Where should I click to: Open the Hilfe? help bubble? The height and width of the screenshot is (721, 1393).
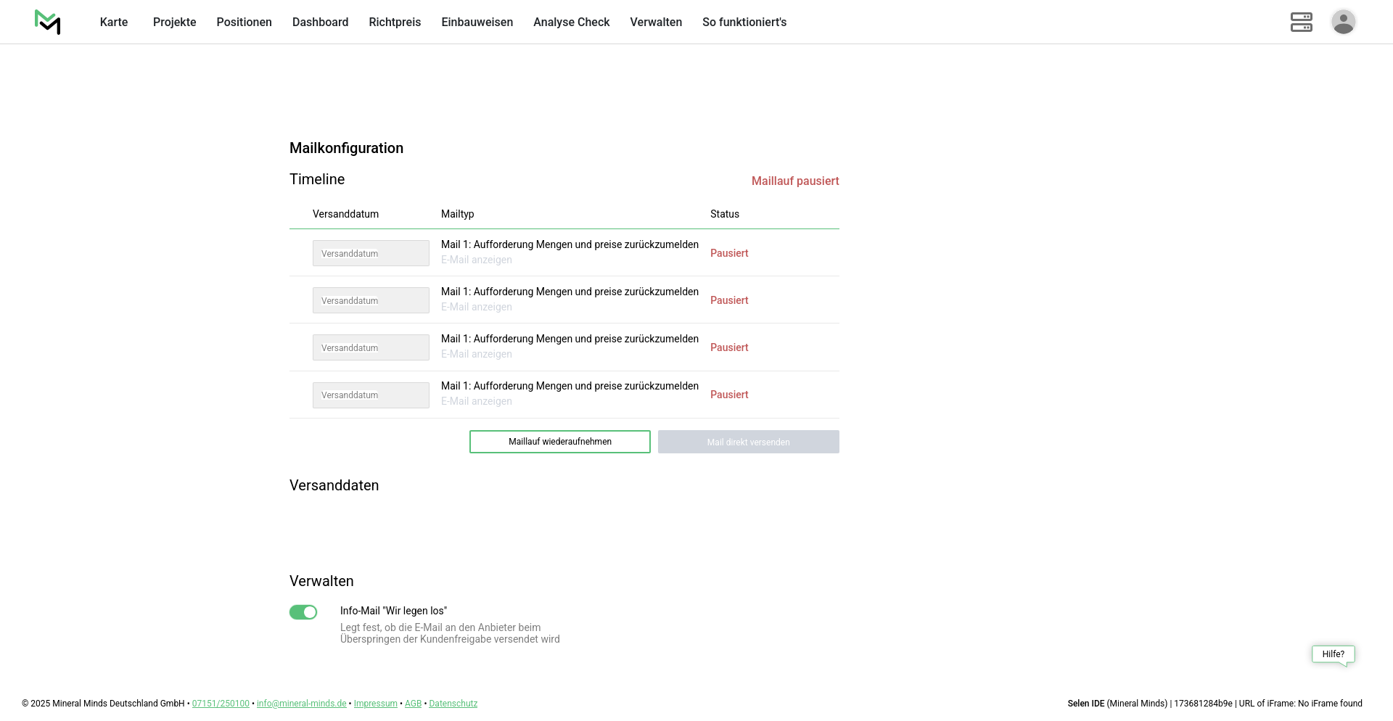(1333, 654)
